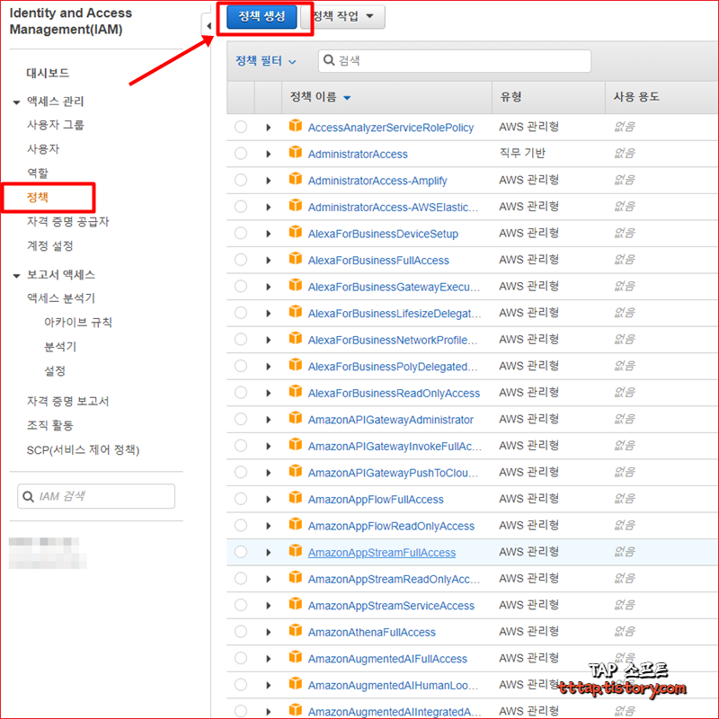Click the AmazonAPIGatewayAdministrator policy box icon
This screenshot has width=719, height=719.
(296, 418)
